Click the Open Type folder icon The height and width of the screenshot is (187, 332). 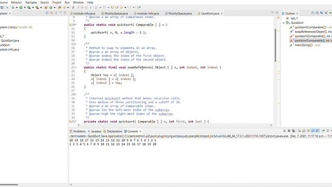click(60, 7)
